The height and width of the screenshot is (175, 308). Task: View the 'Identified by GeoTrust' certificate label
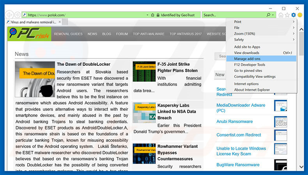pos(177,15)
